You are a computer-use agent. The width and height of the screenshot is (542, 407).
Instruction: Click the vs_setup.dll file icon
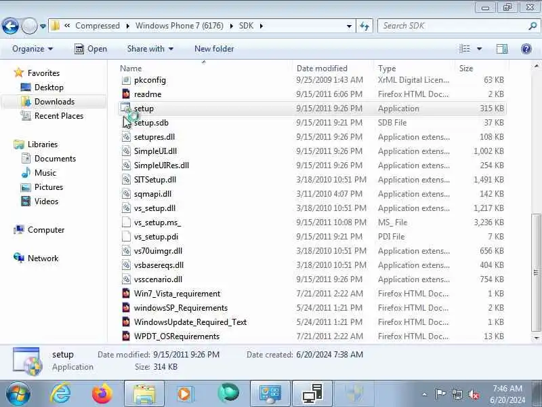pos(126,208)
